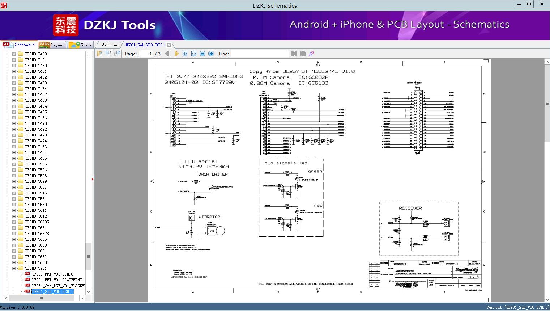Click the rotate counterclockwise icon
Screen dimensions: 550x311
(x=108, y=54)
